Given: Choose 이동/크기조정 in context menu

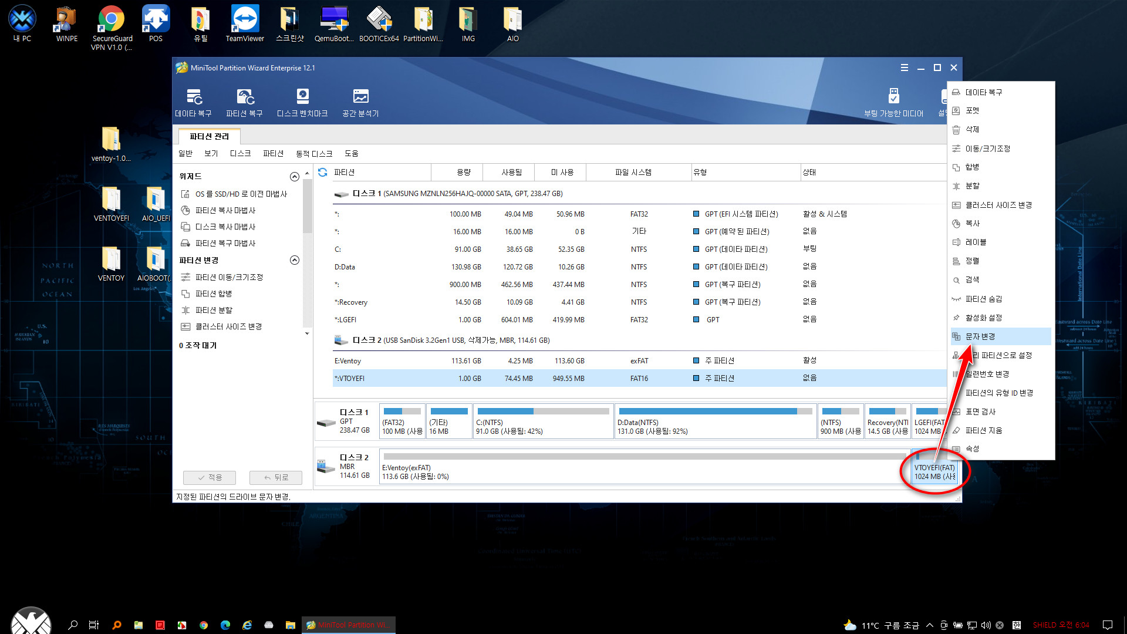Looking at the screenshot, I should tap(1001, 149).
